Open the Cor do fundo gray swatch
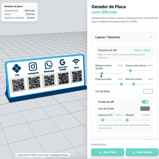 (x=145, y=108)
